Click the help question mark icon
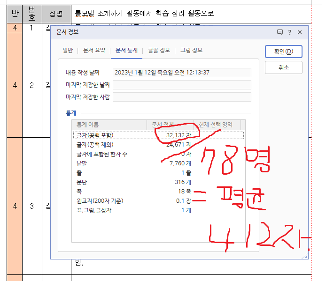This screenshot has height=281, width=326. [x=290, y=32]
